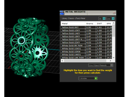The height and width of the screenshot is (97, 129).
Task: Click the 2.50 grams value
Action: point(89,27)
